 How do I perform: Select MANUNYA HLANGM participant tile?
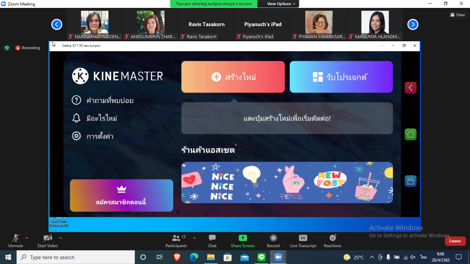tap(375, 25)
